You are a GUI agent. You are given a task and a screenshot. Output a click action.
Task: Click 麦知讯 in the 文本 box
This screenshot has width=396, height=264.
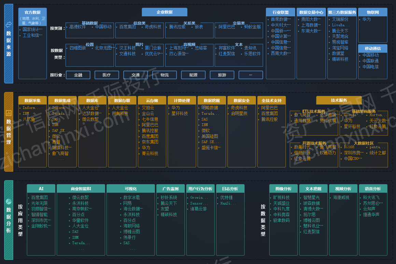point(250,48)
